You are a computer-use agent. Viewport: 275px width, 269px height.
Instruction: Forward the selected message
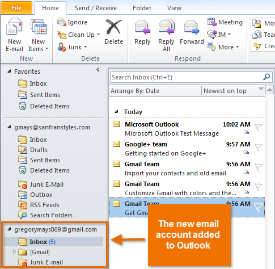[192, 32]
